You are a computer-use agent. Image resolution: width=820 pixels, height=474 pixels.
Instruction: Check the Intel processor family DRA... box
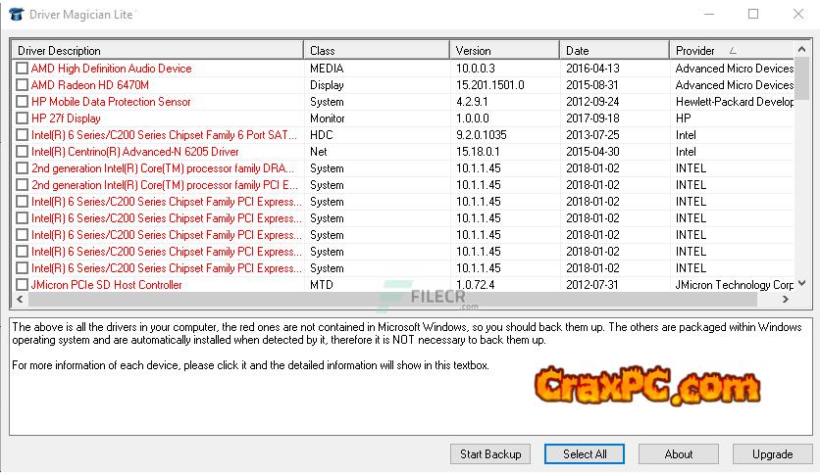click(22, 168)
